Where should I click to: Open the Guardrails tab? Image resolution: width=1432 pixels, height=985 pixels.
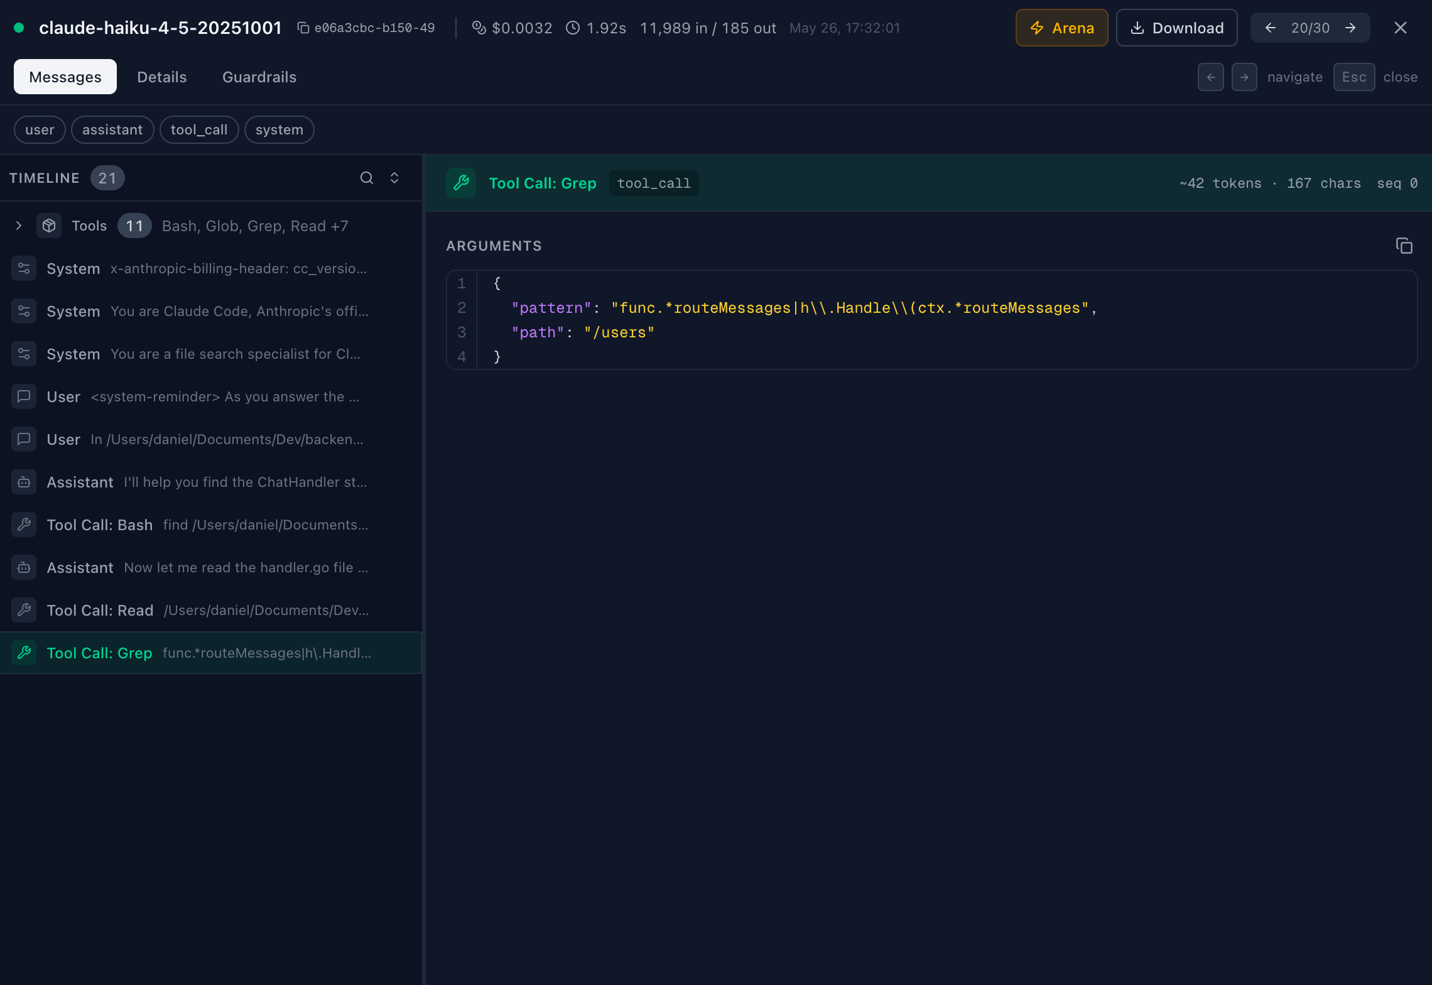tap(259, 77)
